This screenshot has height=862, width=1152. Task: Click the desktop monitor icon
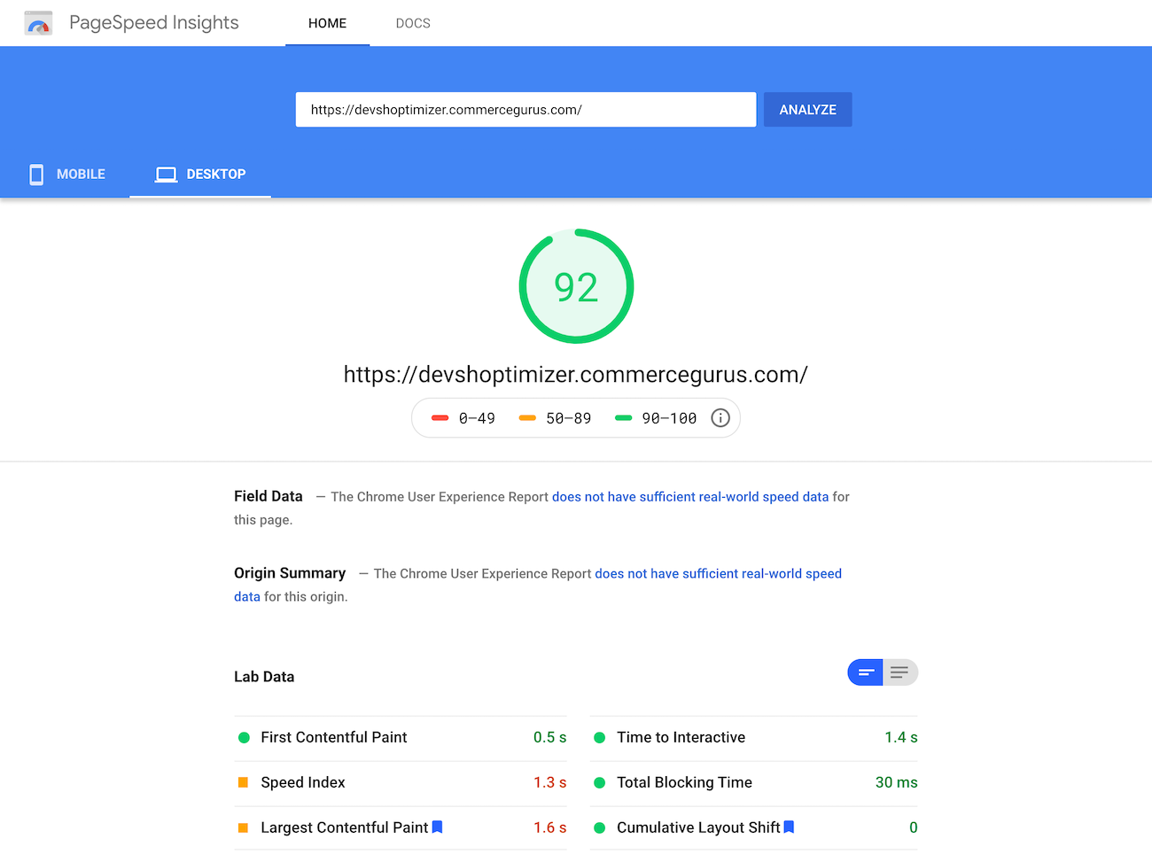click(x=166, y=175)
